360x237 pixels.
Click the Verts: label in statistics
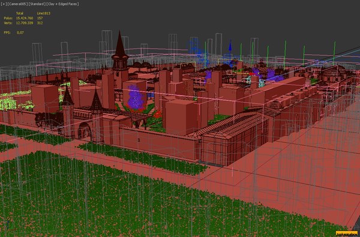(8, 23)
